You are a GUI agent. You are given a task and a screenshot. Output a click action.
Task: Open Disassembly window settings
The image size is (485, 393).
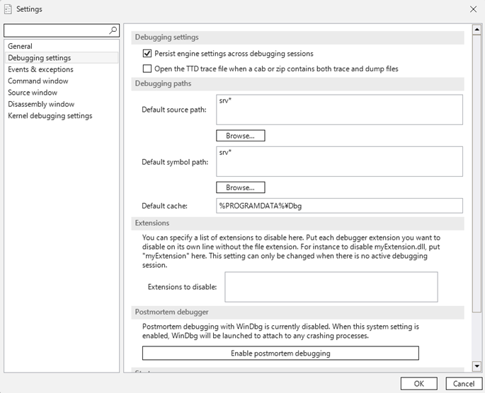click(x=41, y=104)
